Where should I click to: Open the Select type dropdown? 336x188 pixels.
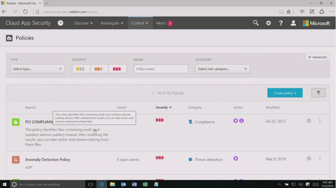click(x=38, y=69)
